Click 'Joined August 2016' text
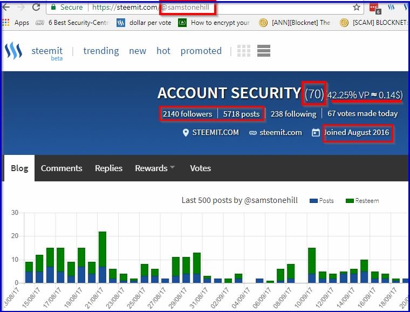The image size is (410, 312). (x=357, y=132)
